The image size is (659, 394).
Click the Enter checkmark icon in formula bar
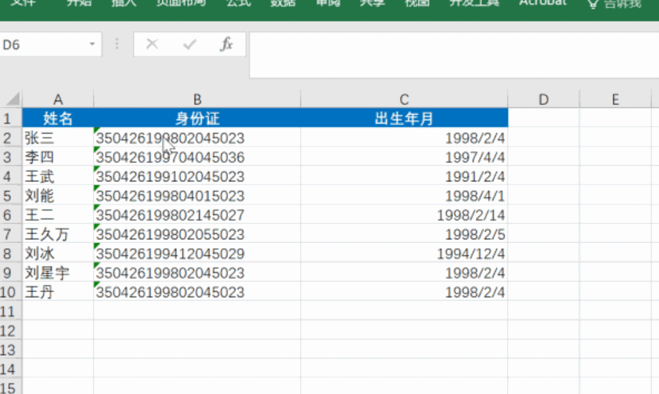pos(190,44)
